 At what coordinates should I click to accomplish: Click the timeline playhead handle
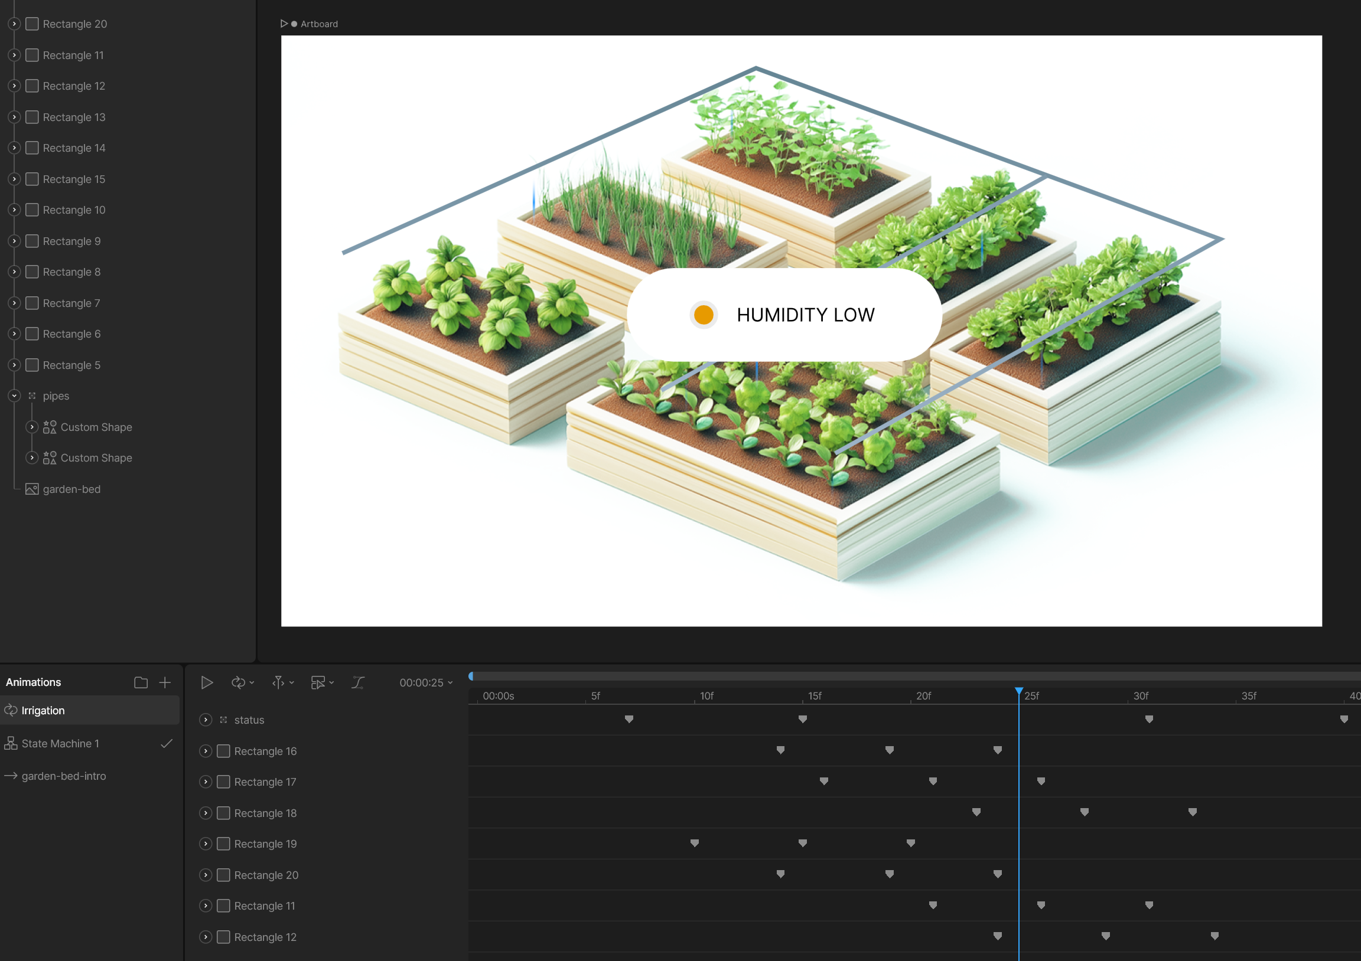point(1018,691)
